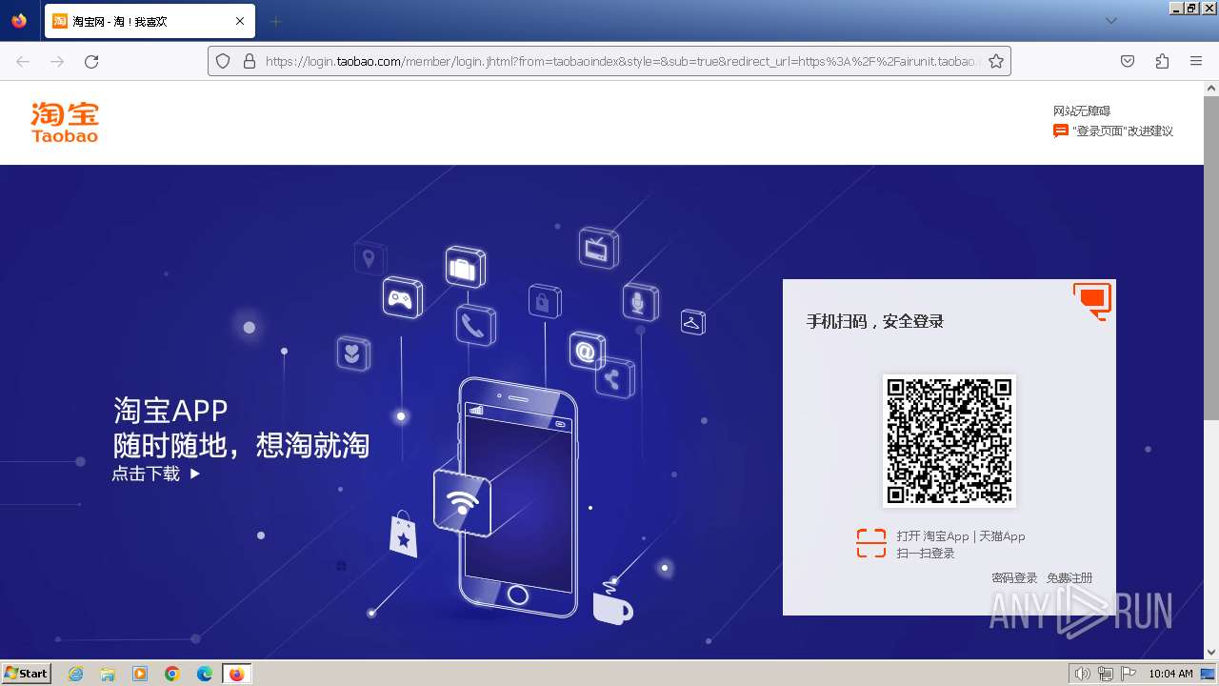Open the Windows Start menu
Viewport: 1219px width, 686px height.
coord(26,673)
